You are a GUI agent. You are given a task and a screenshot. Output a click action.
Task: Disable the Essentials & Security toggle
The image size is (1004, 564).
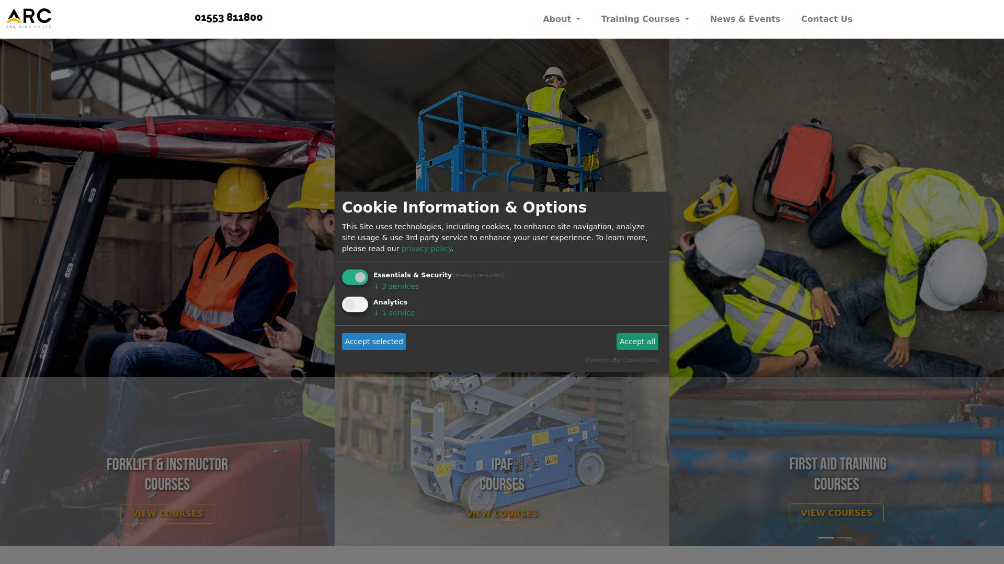click(x=355, y=277)
